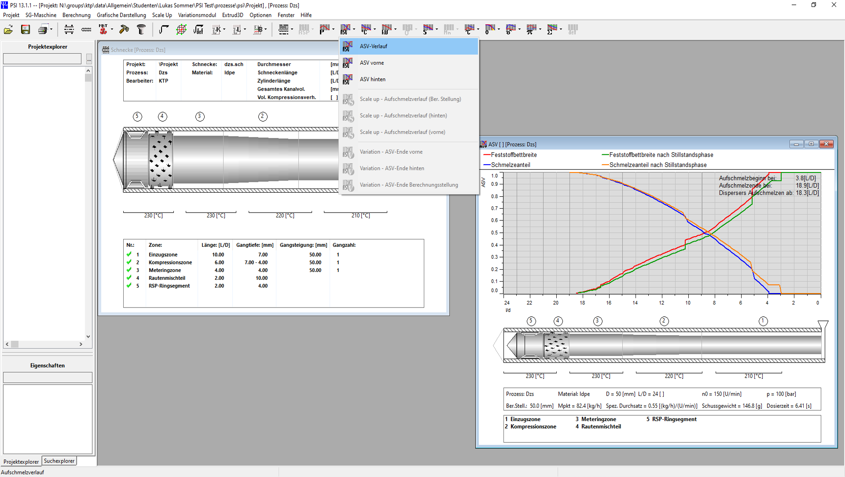Toggle the Rautenmischteil row checkmark
Screen dimensions: 845x477
(129, 278)
